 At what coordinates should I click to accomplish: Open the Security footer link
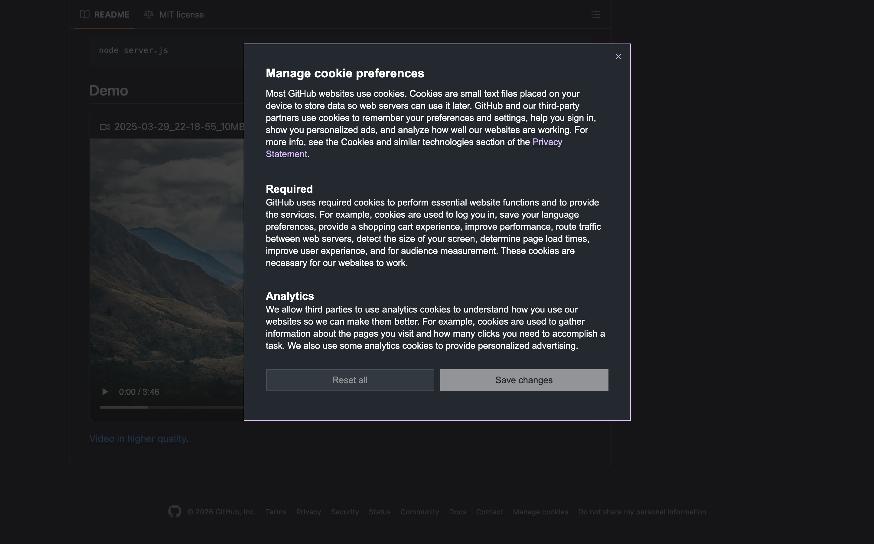344,512
